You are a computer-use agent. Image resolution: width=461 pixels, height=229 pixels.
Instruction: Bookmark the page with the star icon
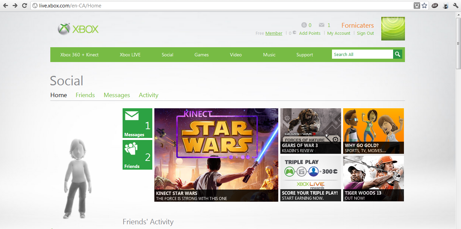(x=425, y=5)
